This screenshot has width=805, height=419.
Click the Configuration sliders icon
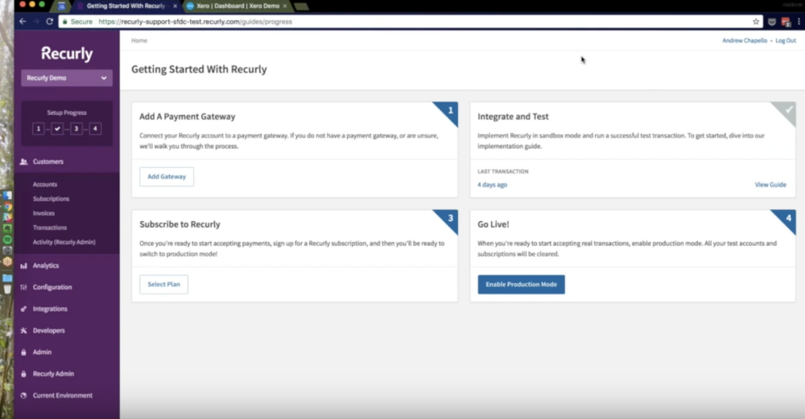[23, 287]
